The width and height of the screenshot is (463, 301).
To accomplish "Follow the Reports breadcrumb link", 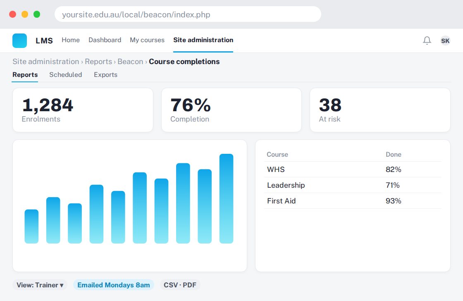I will pyautogui.click(x=98, y=62).
